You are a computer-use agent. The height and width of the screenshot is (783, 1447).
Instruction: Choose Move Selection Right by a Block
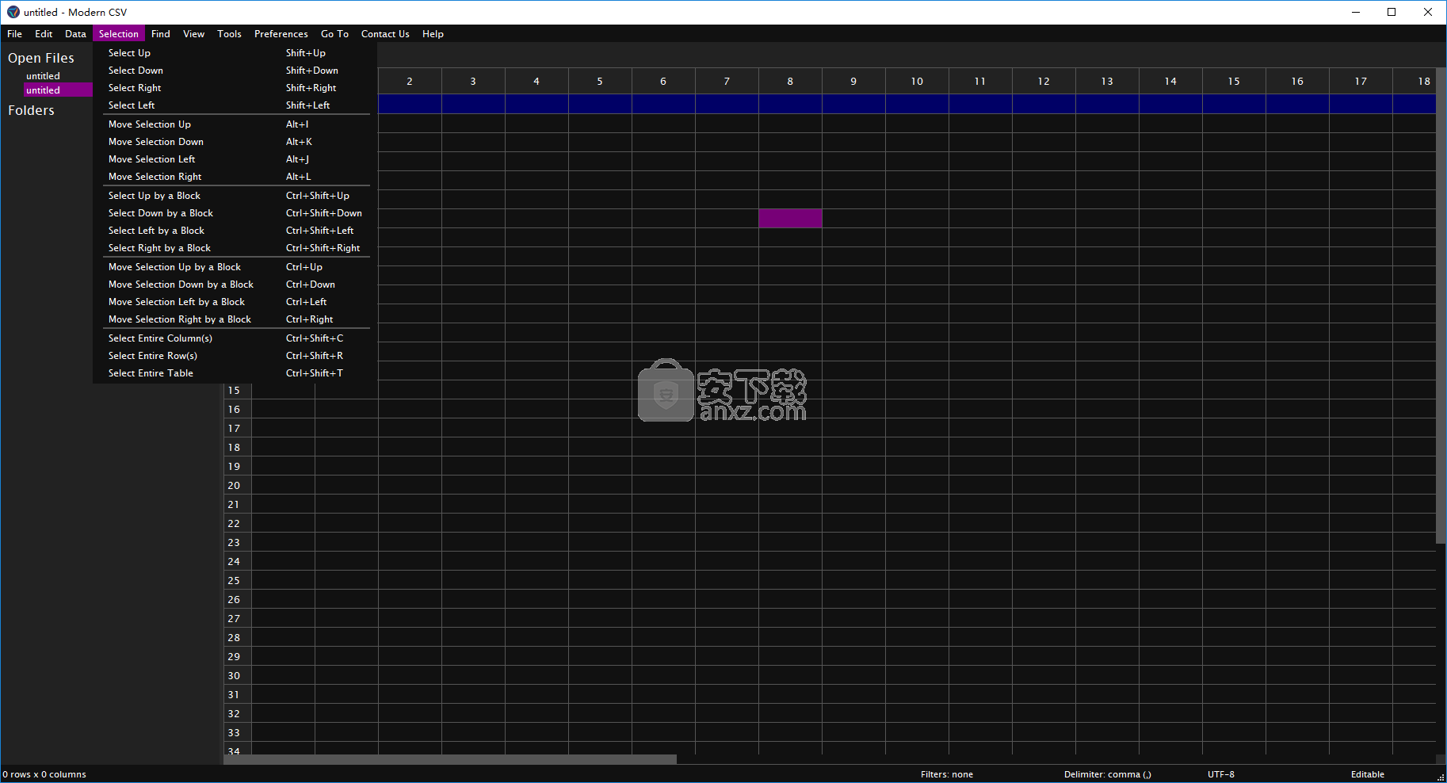point(236,319)
